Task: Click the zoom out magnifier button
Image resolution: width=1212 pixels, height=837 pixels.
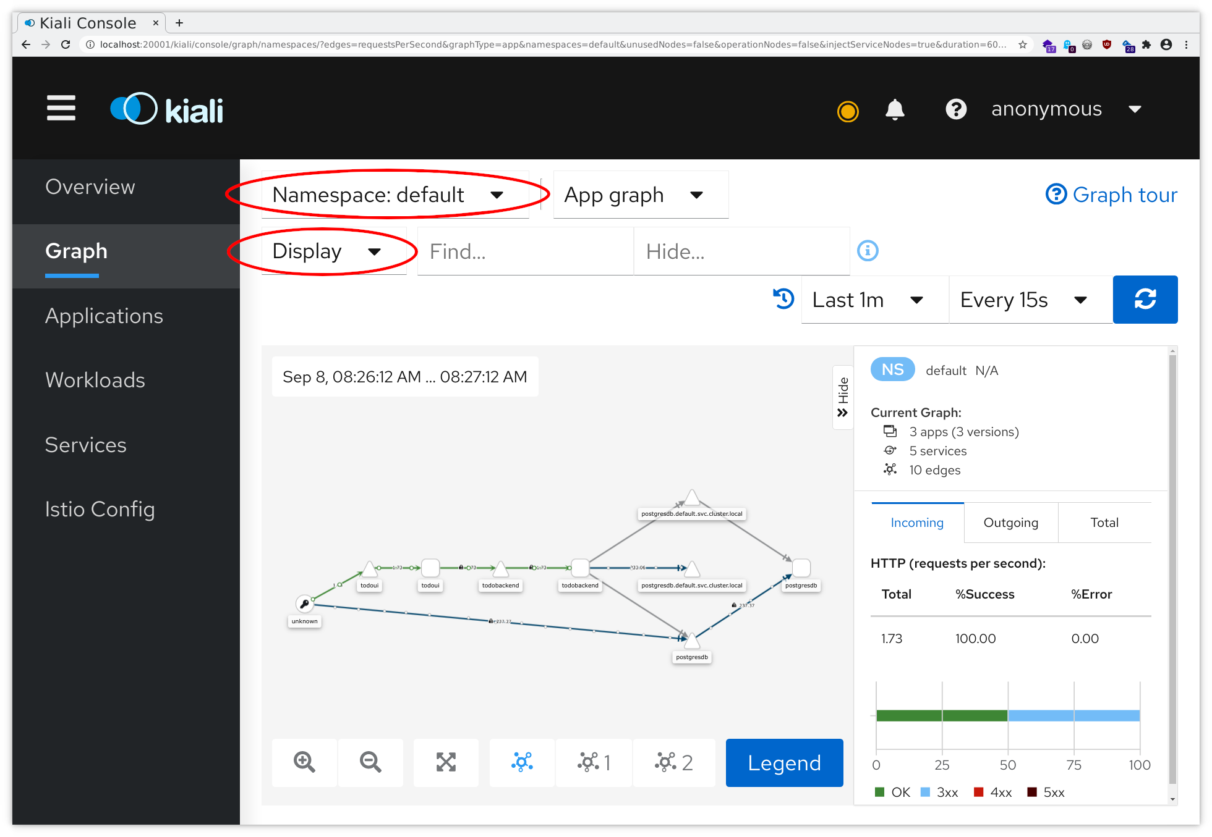Action: pos(370,762)
